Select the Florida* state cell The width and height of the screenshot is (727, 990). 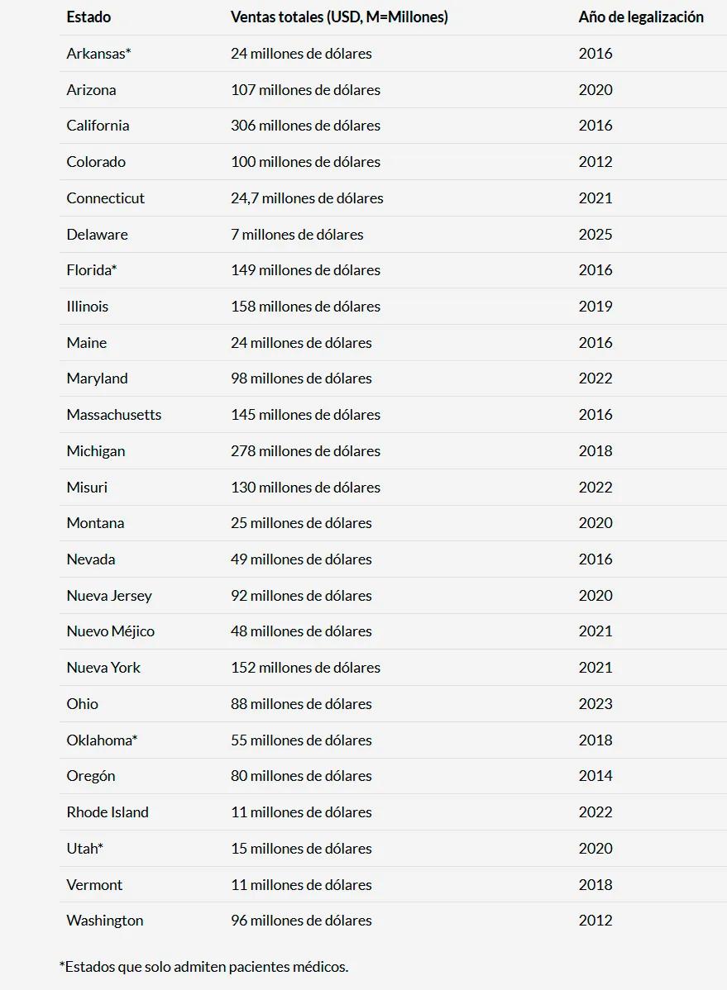tap(92, 270)
